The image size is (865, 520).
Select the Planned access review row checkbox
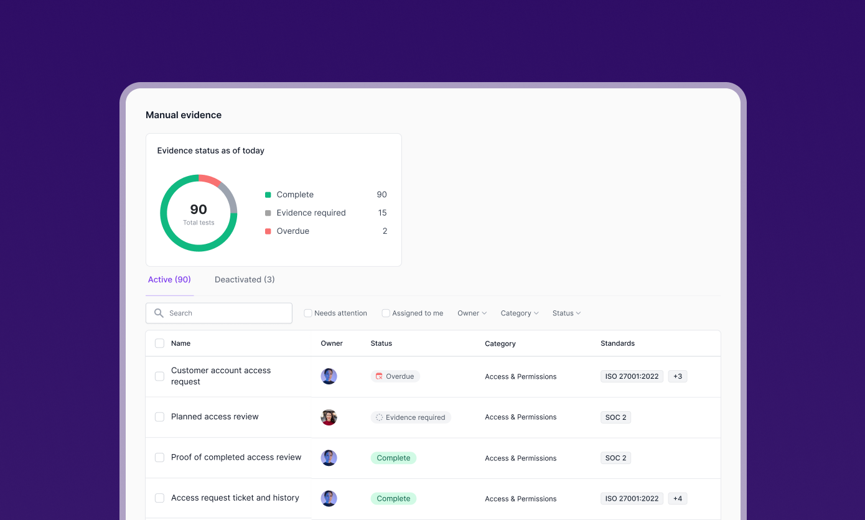pyautogui.click(x=159, y=417)
